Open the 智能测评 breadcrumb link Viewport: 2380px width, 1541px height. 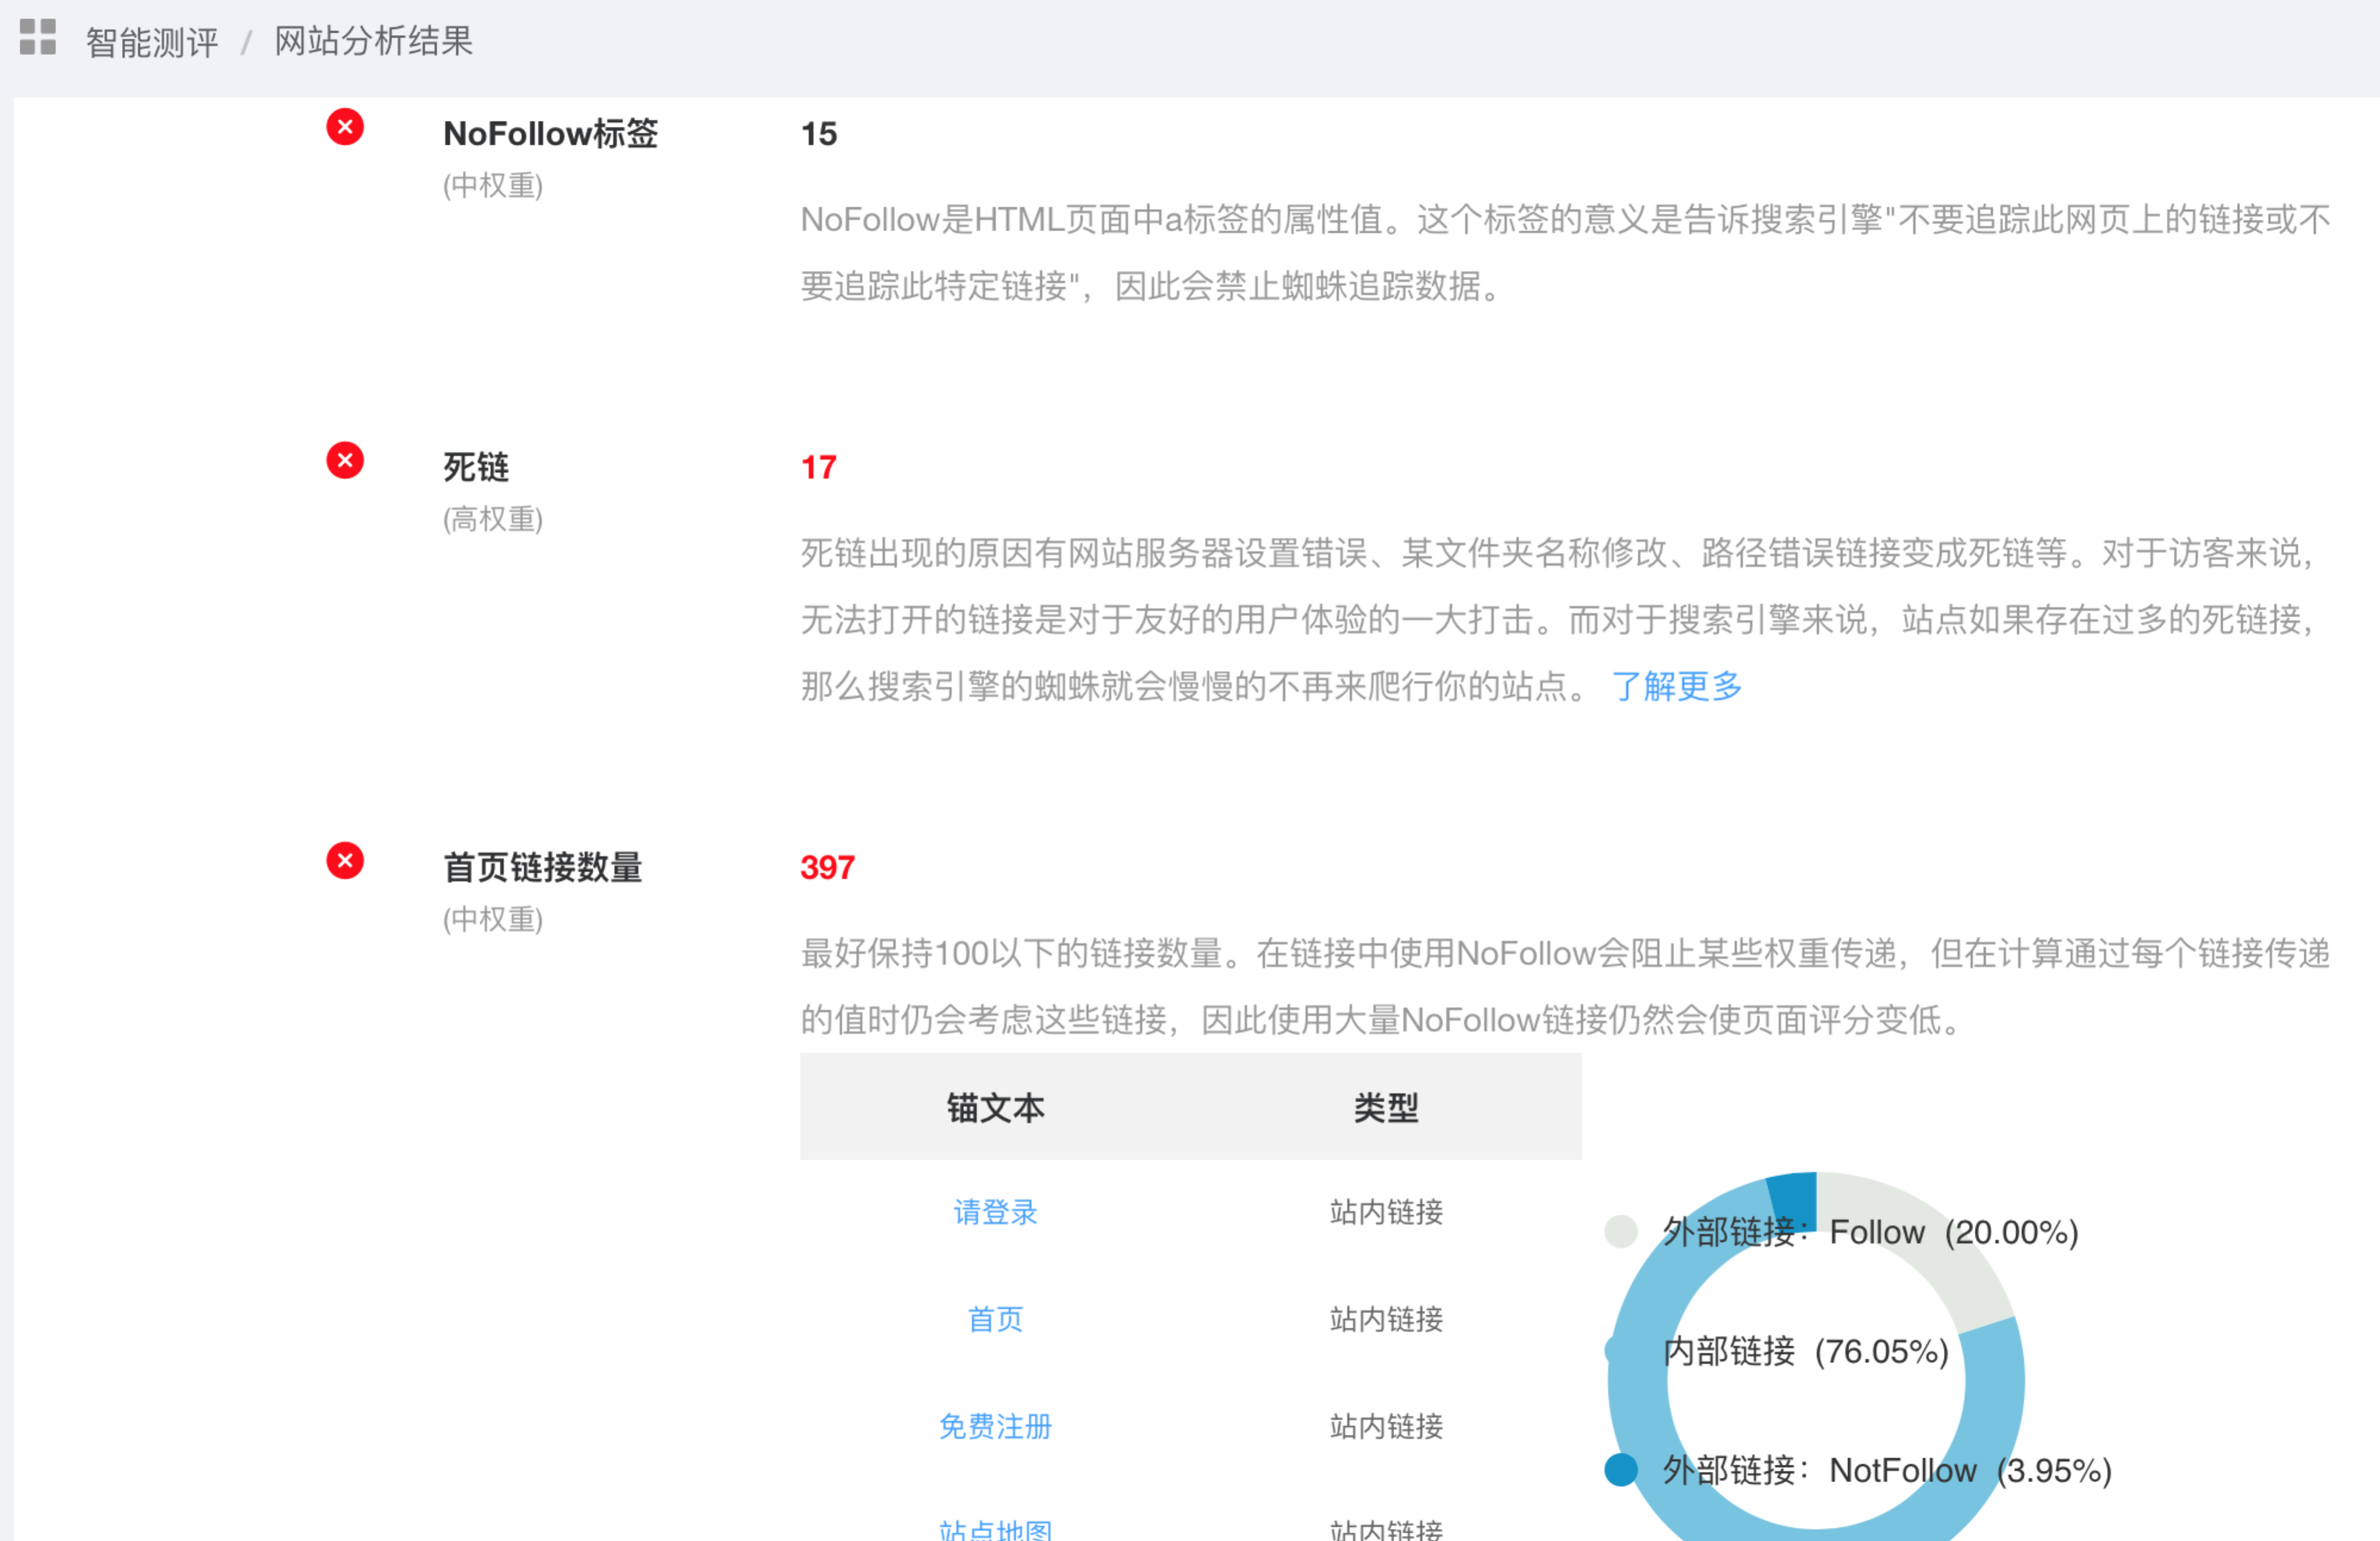(152, 42)
